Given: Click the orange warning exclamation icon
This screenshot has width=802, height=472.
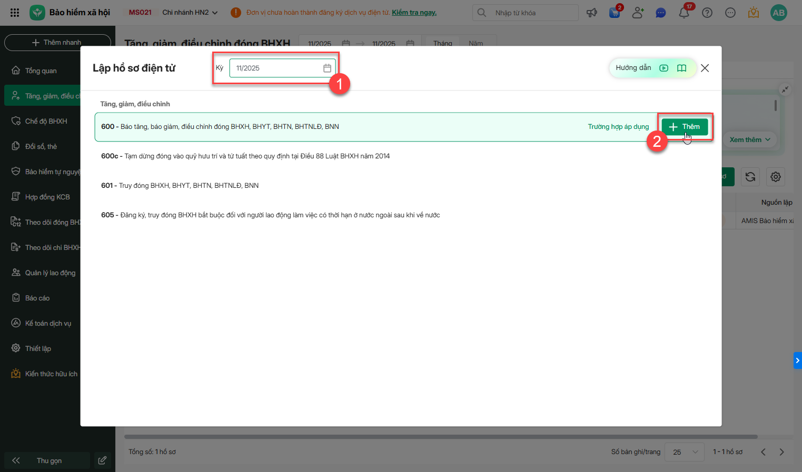Looking at the screenshot, I should 236,13.
